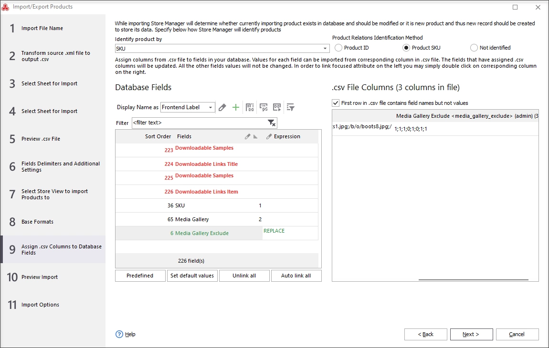
Task: Click the filter list toolbar icon
Action: pos(291,107)
